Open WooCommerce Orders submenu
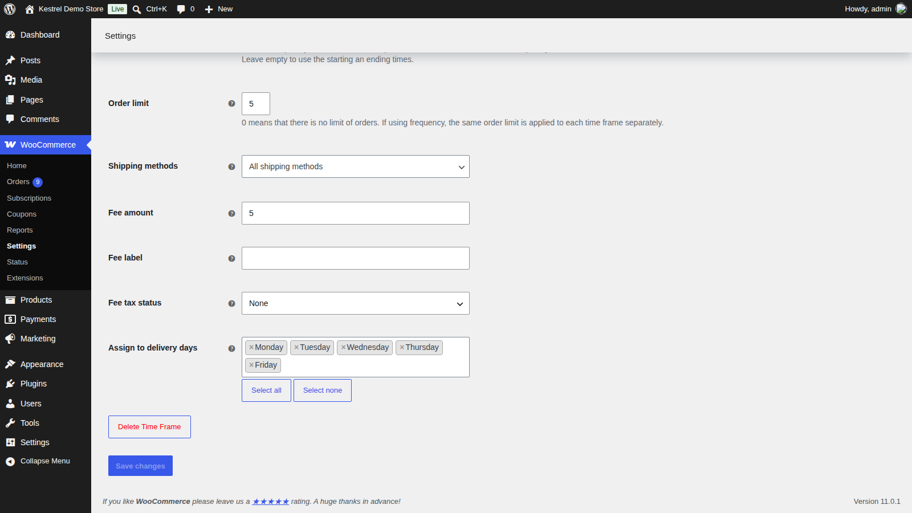The width and height of the screenshot is (912, 513). coord(18,182)
